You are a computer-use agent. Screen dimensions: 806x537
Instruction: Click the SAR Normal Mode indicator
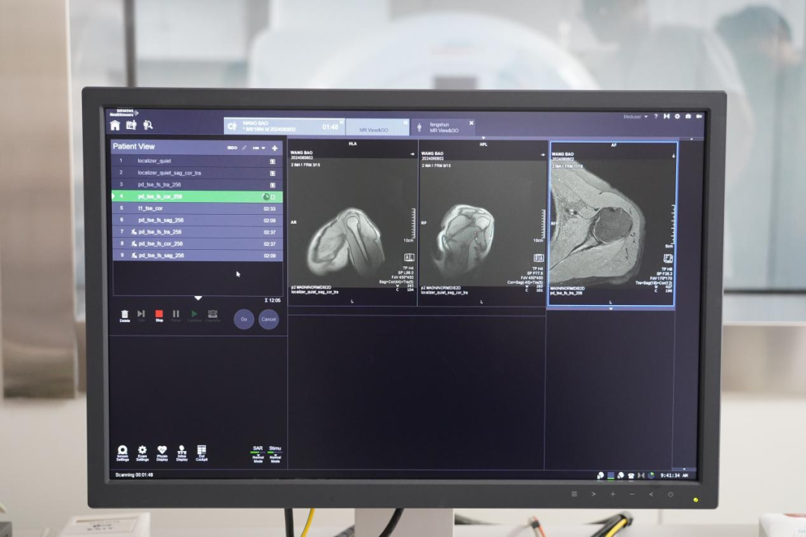pos(258,454)
